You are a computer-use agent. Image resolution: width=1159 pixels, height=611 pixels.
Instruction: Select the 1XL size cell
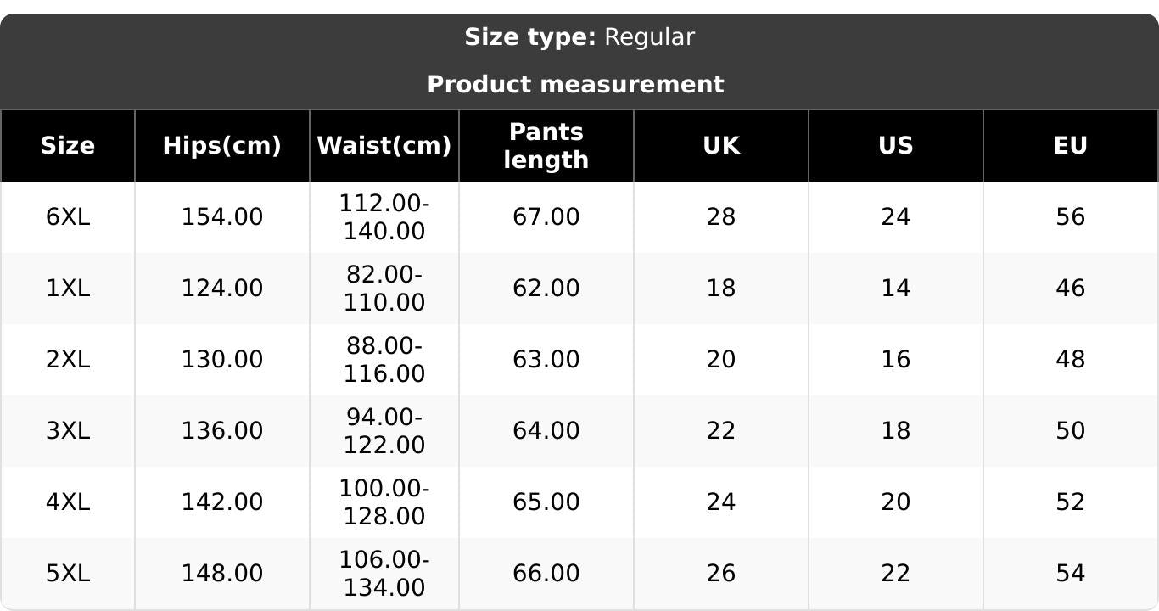click(68, 289)
